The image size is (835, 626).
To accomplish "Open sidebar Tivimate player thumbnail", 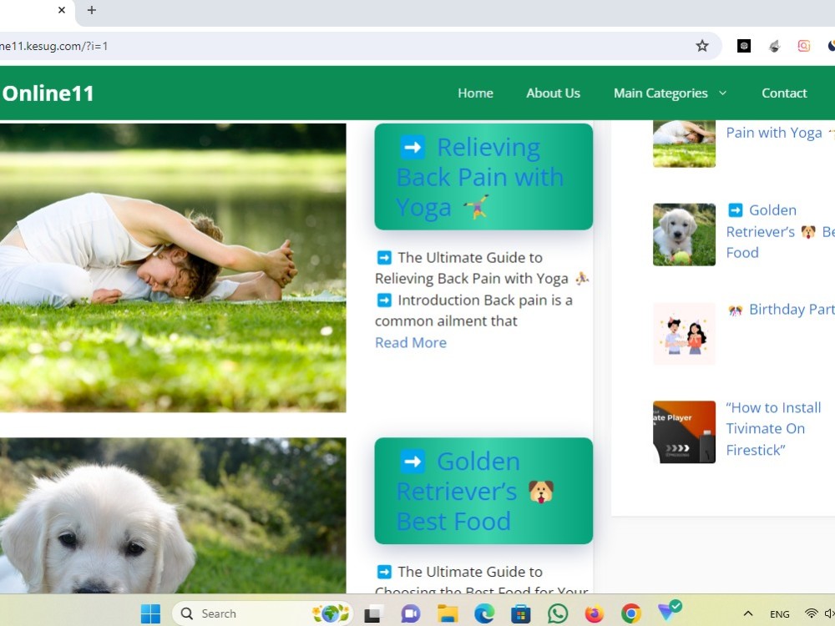I will pos(684,432).
